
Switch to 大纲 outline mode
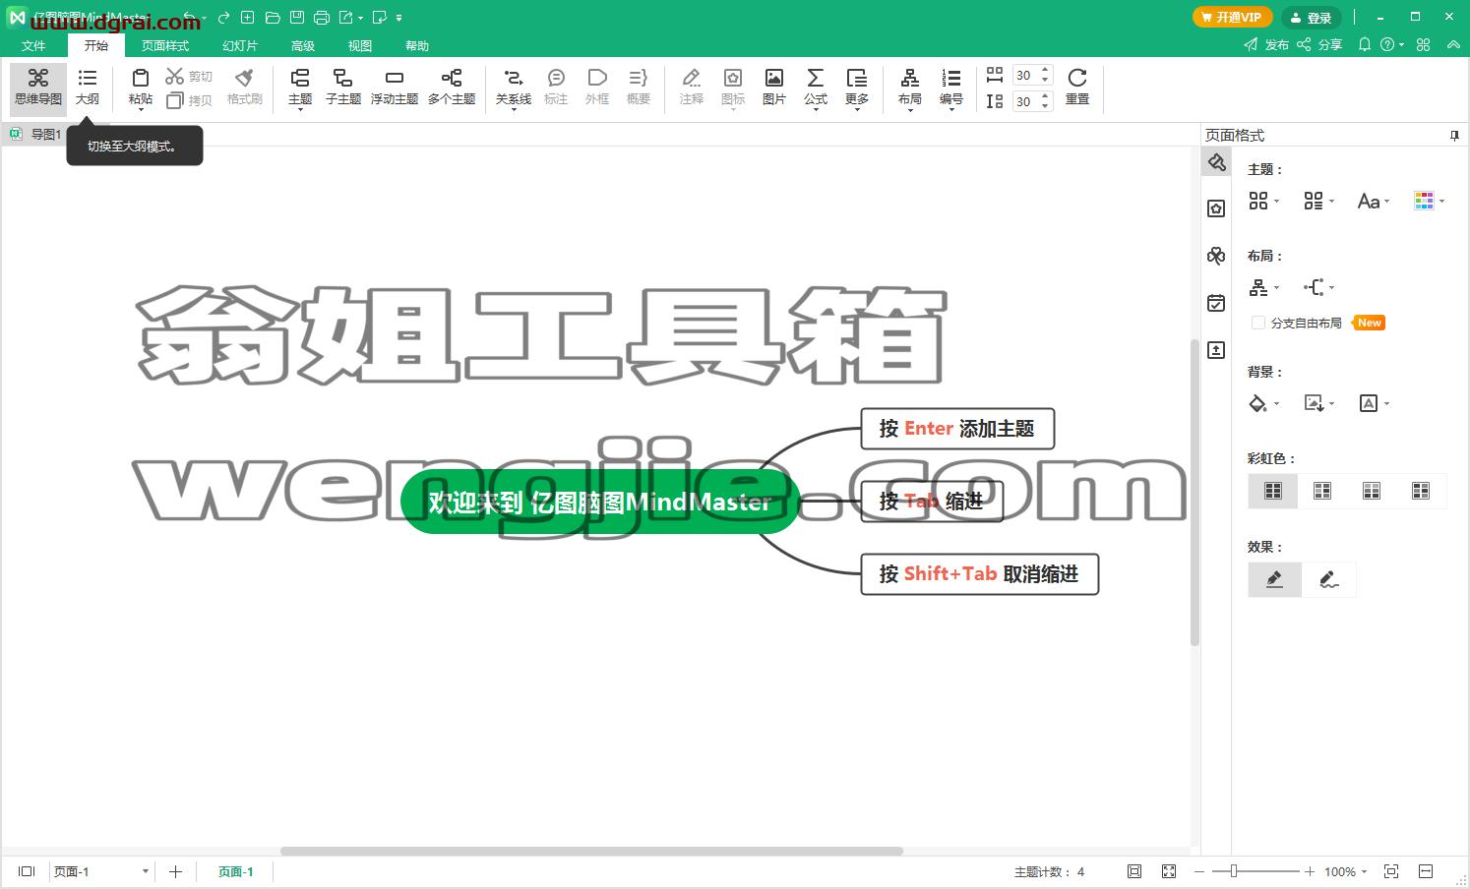[88, 89]
